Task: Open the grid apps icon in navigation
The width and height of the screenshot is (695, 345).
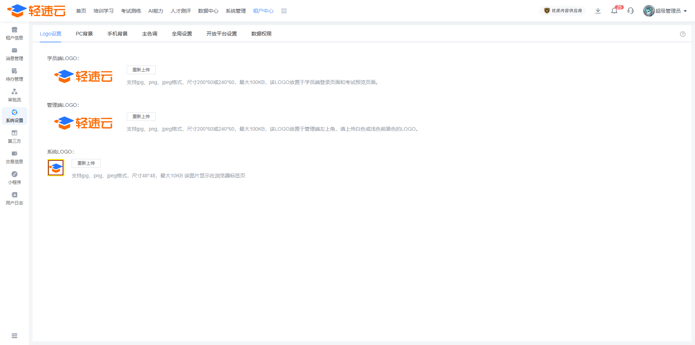Action: (284, 11)
